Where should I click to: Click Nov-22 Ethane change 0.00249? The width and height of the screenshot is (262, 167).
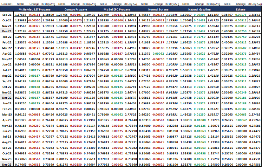click(241, 92)
